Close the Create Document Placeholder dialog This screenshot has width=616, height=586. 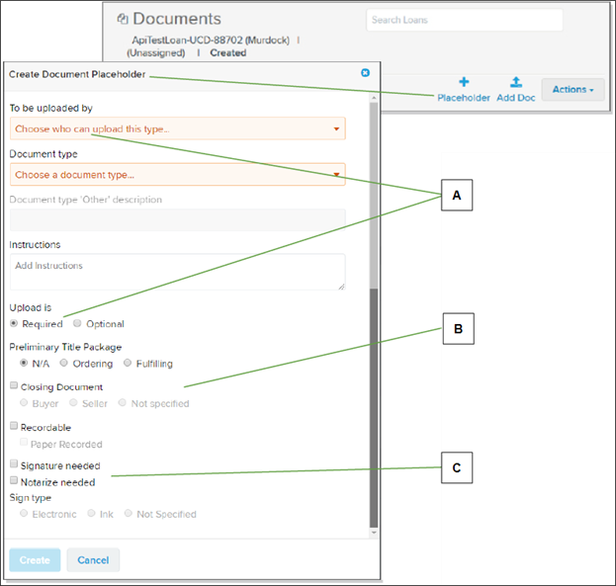pos(366,73)
